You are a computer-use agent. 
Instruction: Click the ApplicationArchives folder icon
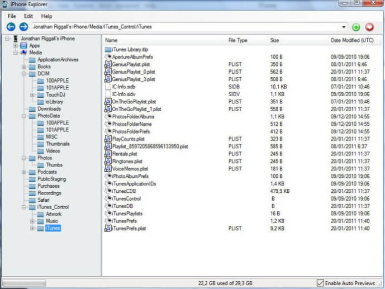[32, 60]
